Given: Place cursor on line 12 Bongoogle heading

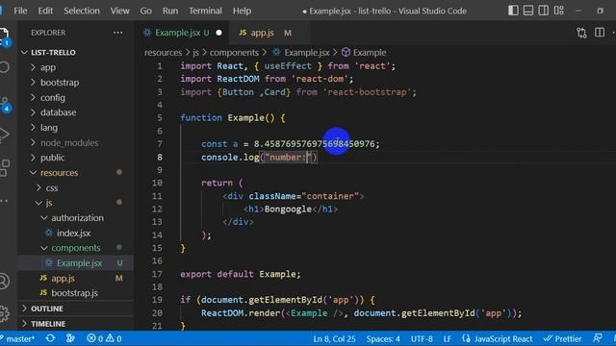Looking at the screenshot, I should pos(288,210).
